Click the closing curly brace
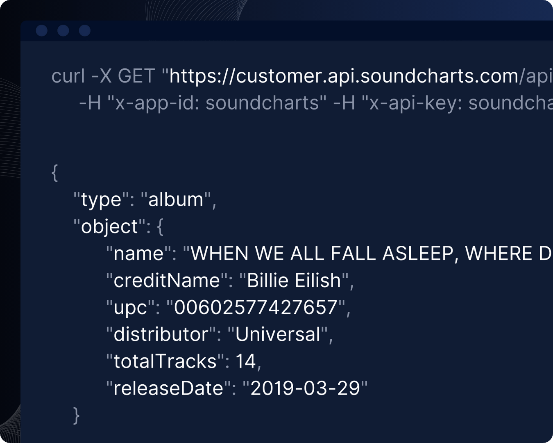Viewport: 553px width, 443px height. tap(76, 415)
